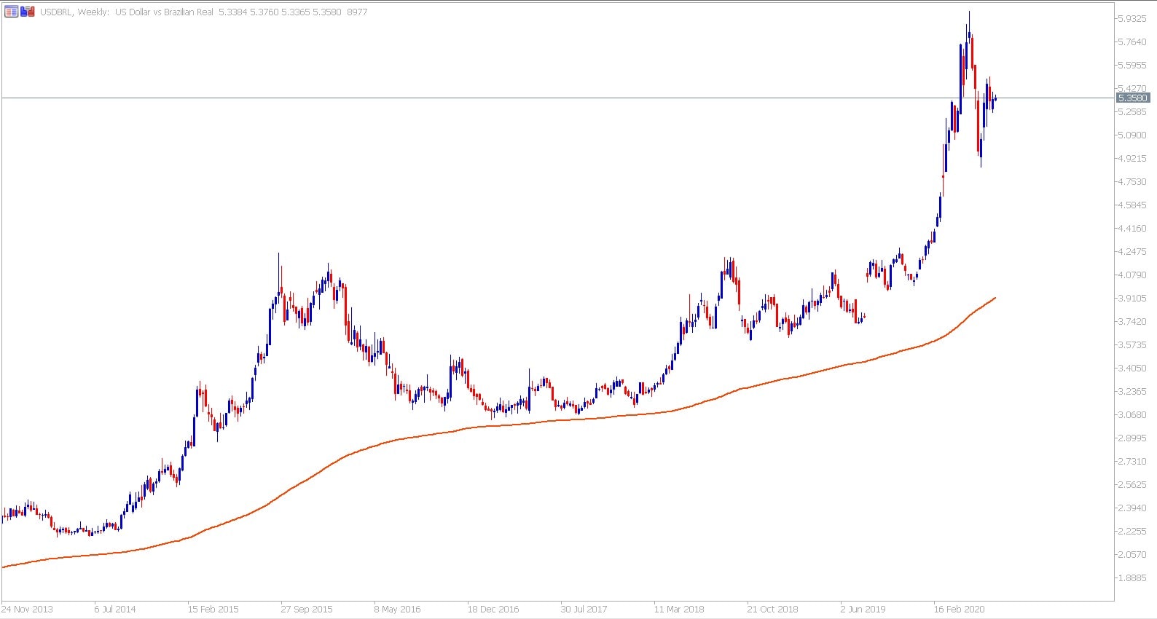
Task: Click the 2.0570 price axis label
Action: pos(1131,555)
